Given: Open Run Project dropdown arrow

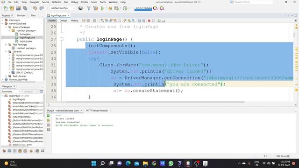Looking at the screenshot, I should coord(106,8).
